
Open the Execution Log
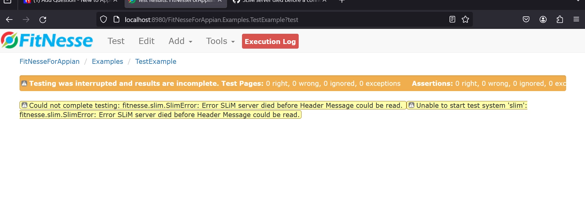tap(270, 41)
